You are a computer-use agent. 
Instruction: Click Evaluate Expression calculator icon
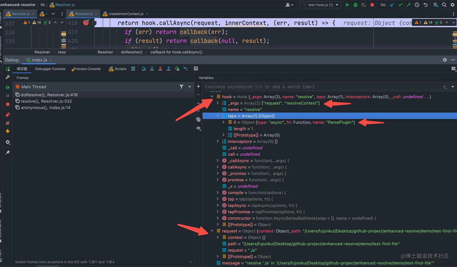coord(196,69)
